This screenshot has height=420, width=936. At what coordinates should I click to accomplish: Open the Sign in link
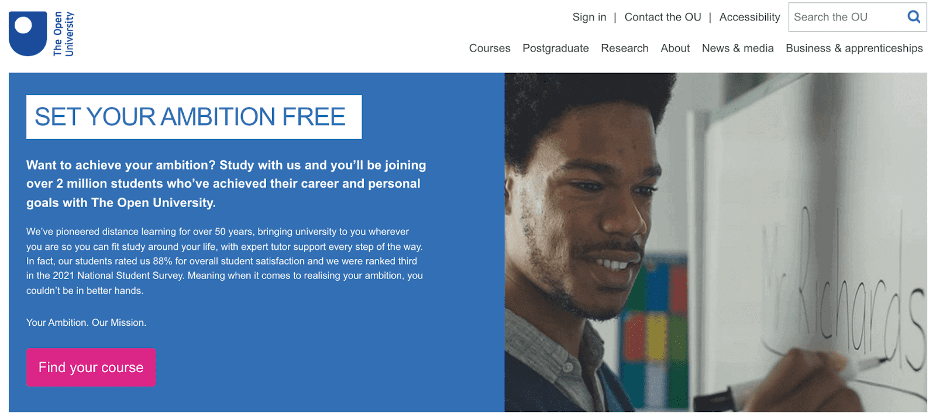click(x=589, y=17)
